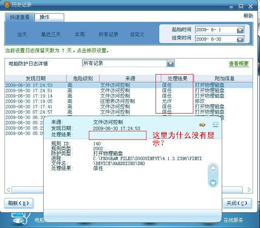260x228 pixels.
Task: Select log row 2009-06-30 17:19:05
Action: pyautogui.click(x=129, y=101)
